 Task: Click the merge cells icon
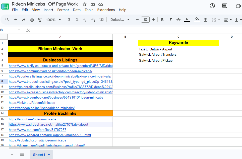click(214, 20)
